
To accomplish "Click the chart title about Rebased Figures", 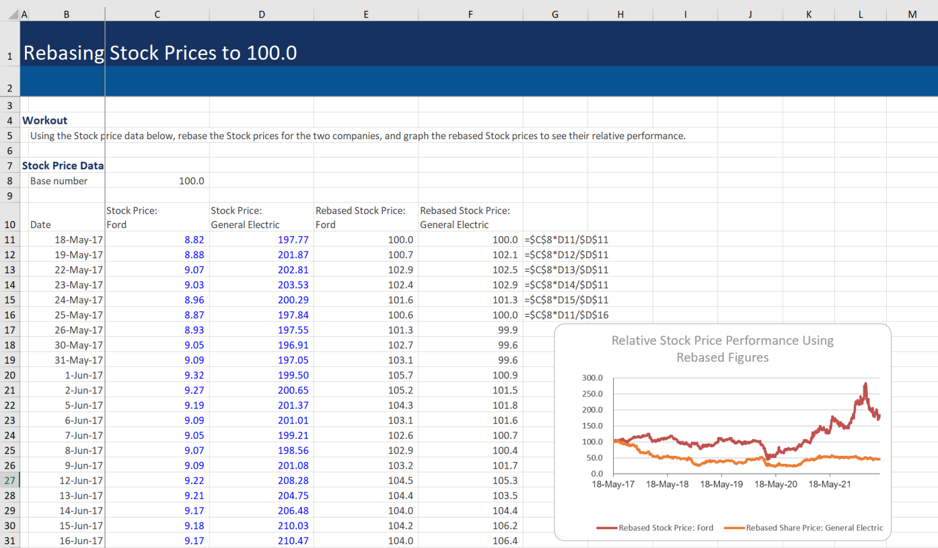I will [722, 348].
